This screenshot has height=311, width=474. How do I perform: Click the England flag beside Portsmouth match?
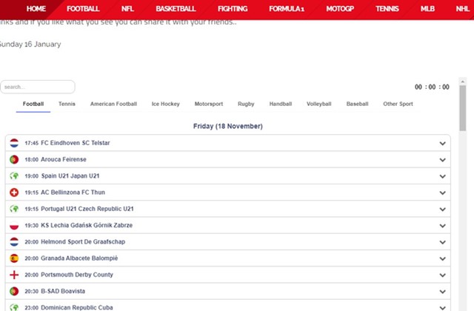14,275
